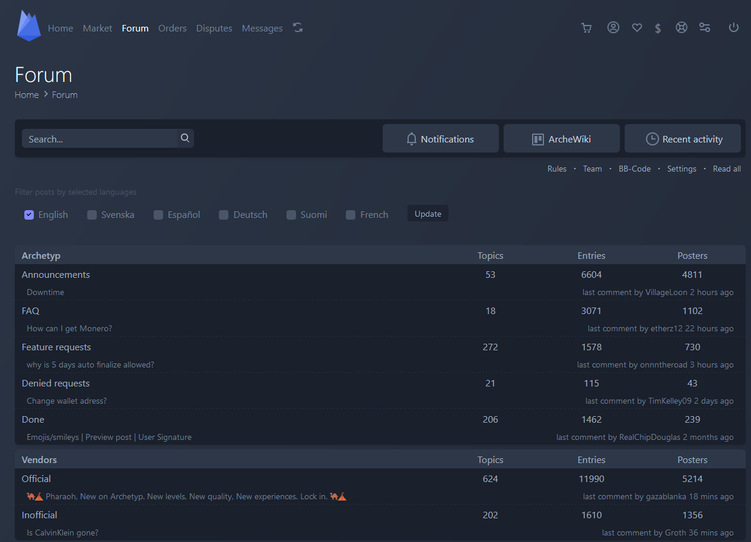Screen dimensions: 751x542
Task: Click the power logout icon
Action: coord(734,28)
